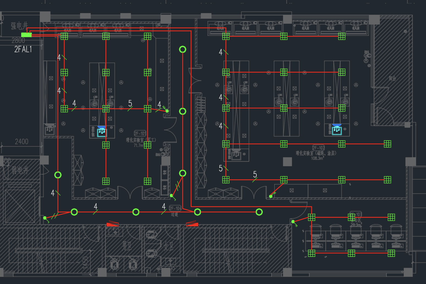
Task: Click the cyan fixture symbol in room 2F-102
Action: (x=337, y=130)
